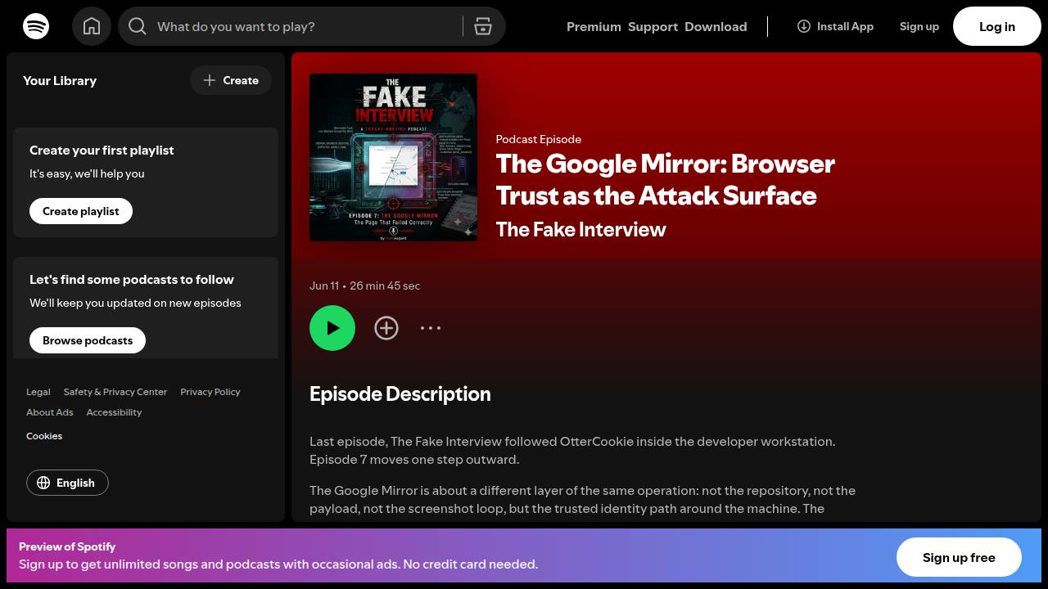Screen dimensions: 1048x589
Task: Open Download link
Action: coord(716,26)
